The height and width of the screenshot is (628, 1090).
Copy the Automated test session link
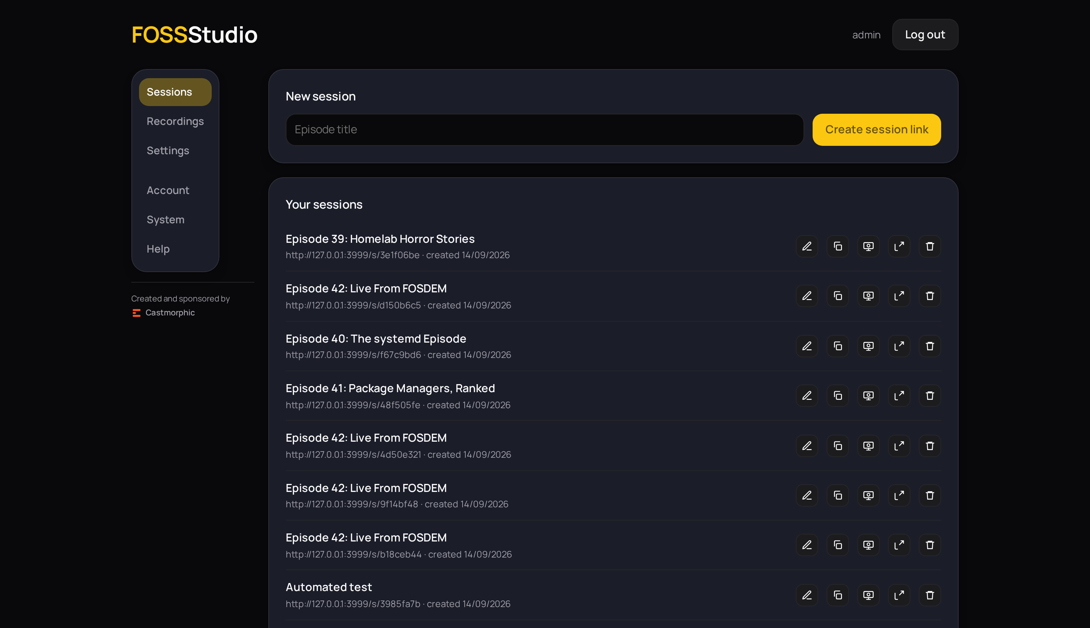coord(837,595)
